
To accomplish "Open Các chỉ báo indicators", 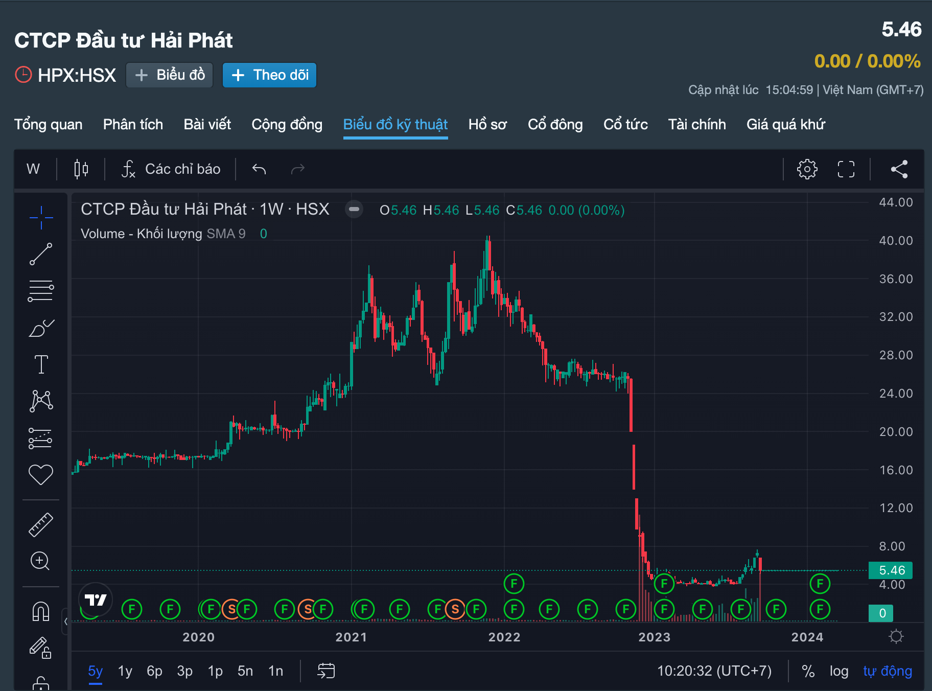I will click(x=171, y=169).
